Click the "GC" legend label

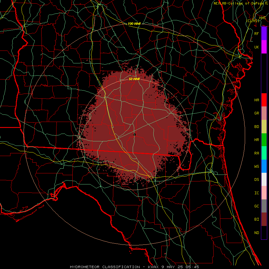[x=257, y=206]
